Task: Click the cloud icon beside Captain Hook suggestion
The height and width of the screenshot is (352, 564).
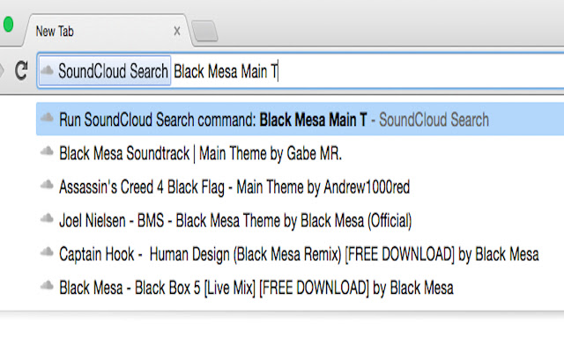Action: (47, 253)
